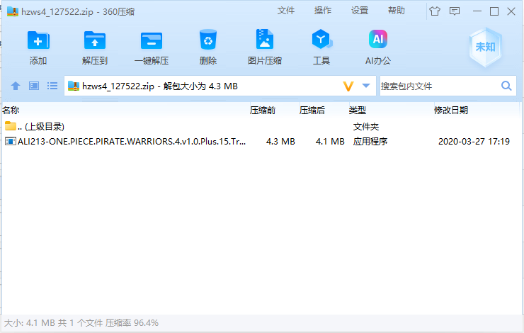Screen dimensions: 524x333
Task: Go up one level with arrow icon
Action: coord(16,86)
